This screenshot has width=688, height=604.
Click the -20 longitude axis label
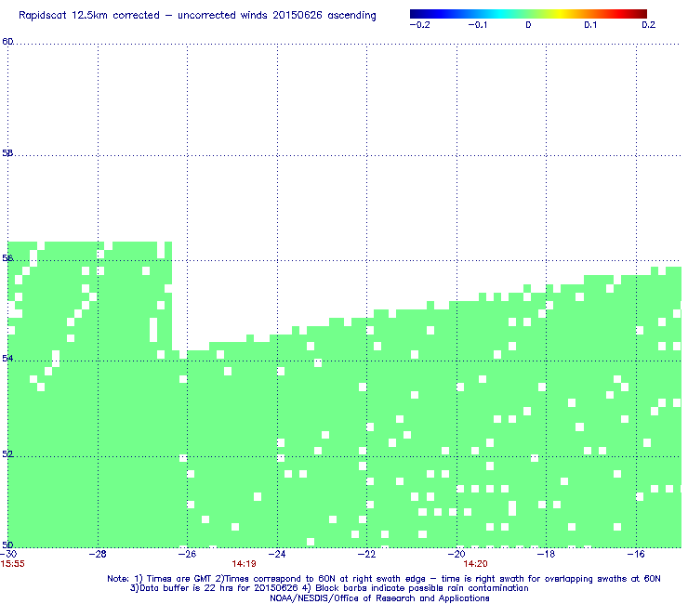pos(456,554)
